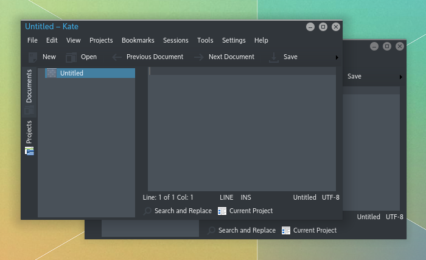Open the LINE selection mode status entry

pos(226,197)
